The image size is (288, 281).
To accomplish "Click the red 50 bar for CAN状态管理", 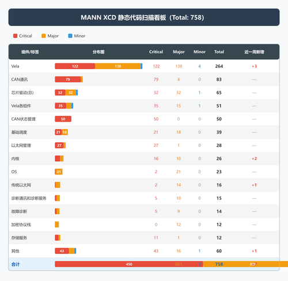I will click(x=63, y=119).
